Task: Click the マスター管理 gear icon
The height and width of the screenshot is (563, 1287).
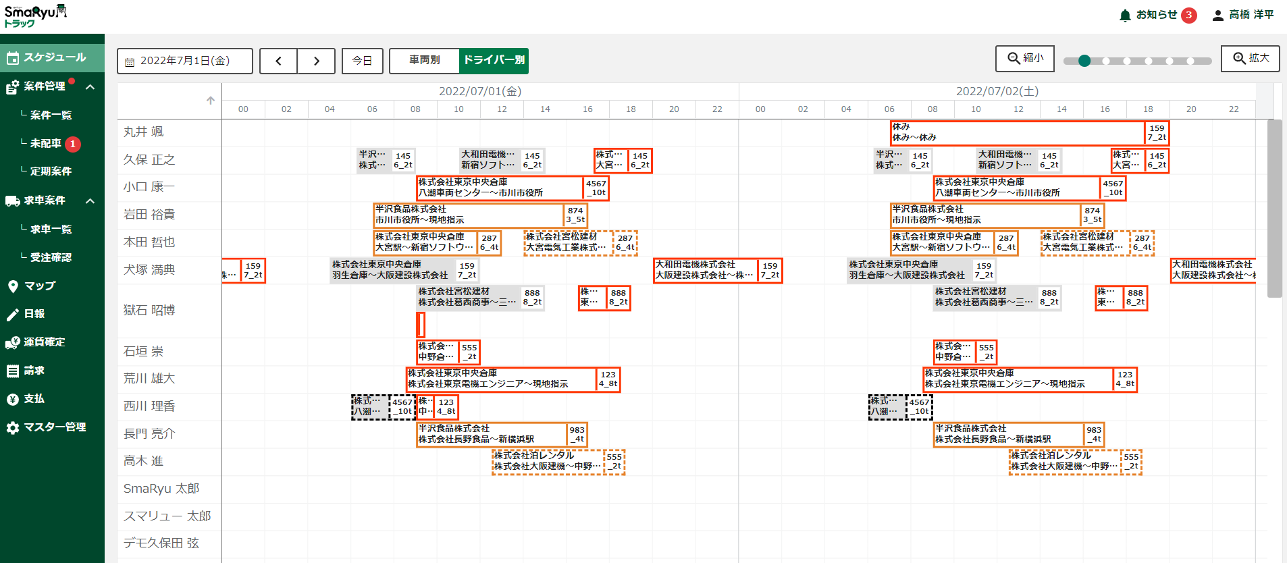Action: pos(13,427)
